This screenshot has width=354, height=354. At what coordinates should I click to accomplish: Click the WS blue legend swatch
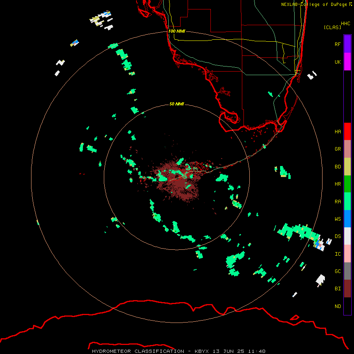(x=347, y=219)
